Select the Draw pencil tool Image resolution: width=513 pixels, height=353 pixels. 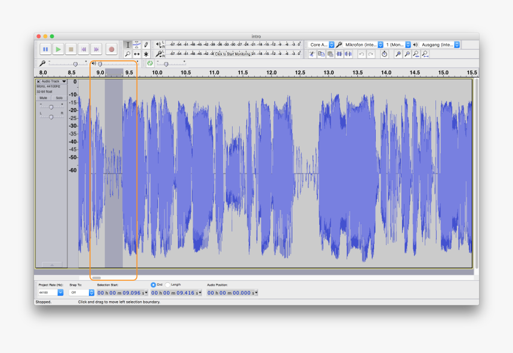tap(146, 45)
